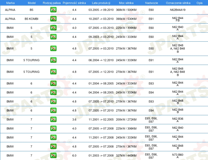Select model 7 in the 6.0 engine row
The width and height of the screenshot is (208, 160).
coord(31,155)
